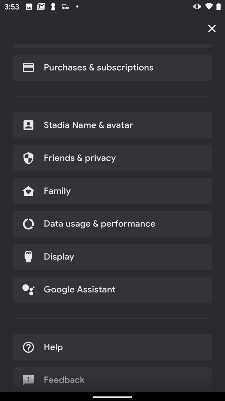Click the credit card icon beside Purchases
225x401 pixels.
click(x=28, y=67)
